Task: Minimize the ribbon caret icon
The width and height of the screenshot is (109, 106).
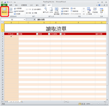Action: 97,5
